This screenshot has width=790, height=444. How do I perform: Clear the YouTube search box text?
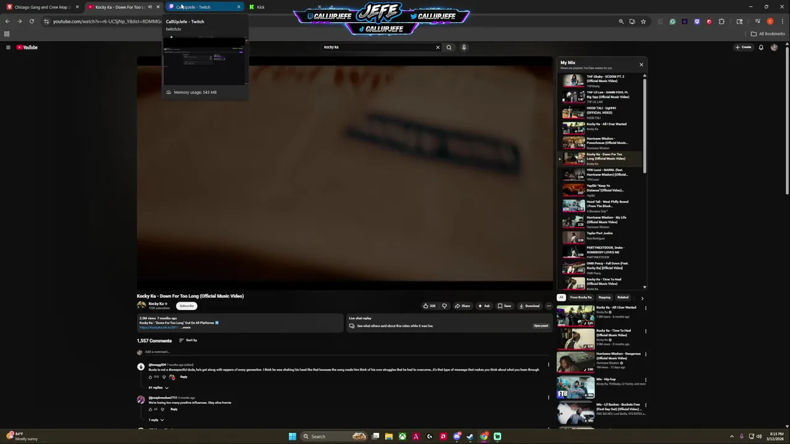(438, 47)
